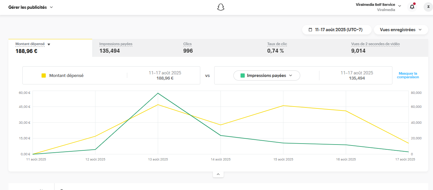
Task: Hide the comparison with Masquer la comparaison
Action: [x=408, y=75]
